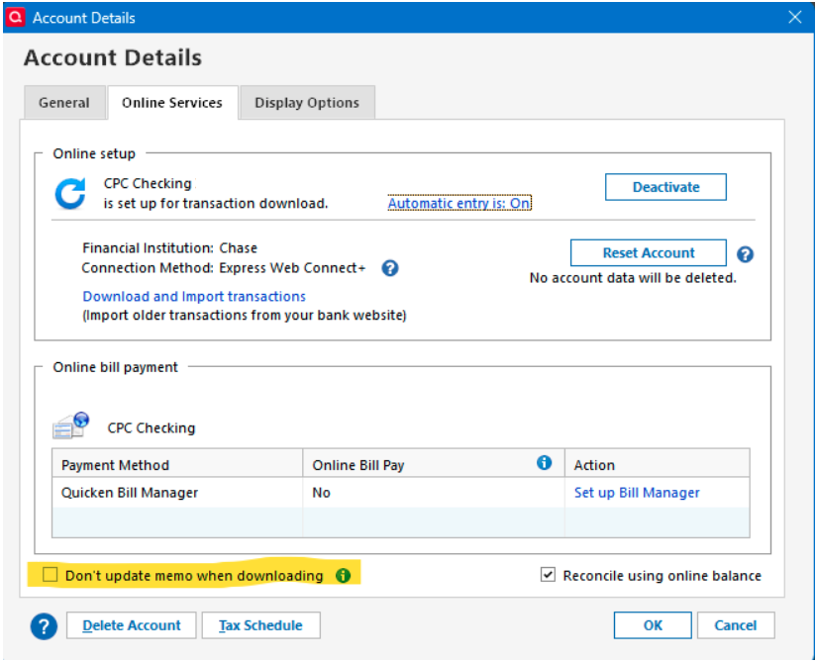Close the Account Details dialog window
This screenshot has height=662, width=816.
point(794,17)
